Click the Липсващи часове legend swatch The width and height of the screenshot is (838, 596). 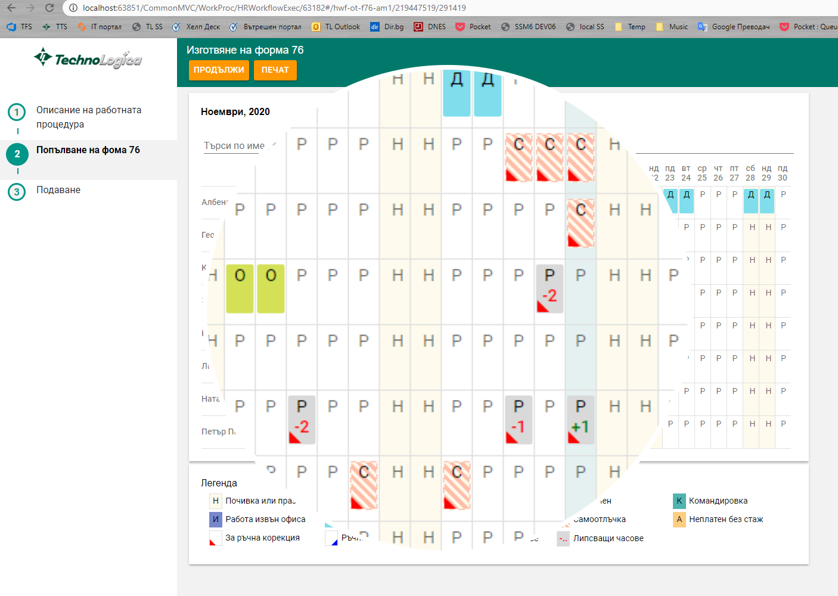[563, 538]
